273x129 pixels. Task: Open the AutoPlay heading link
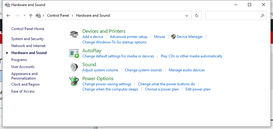[x=92, y=51]
